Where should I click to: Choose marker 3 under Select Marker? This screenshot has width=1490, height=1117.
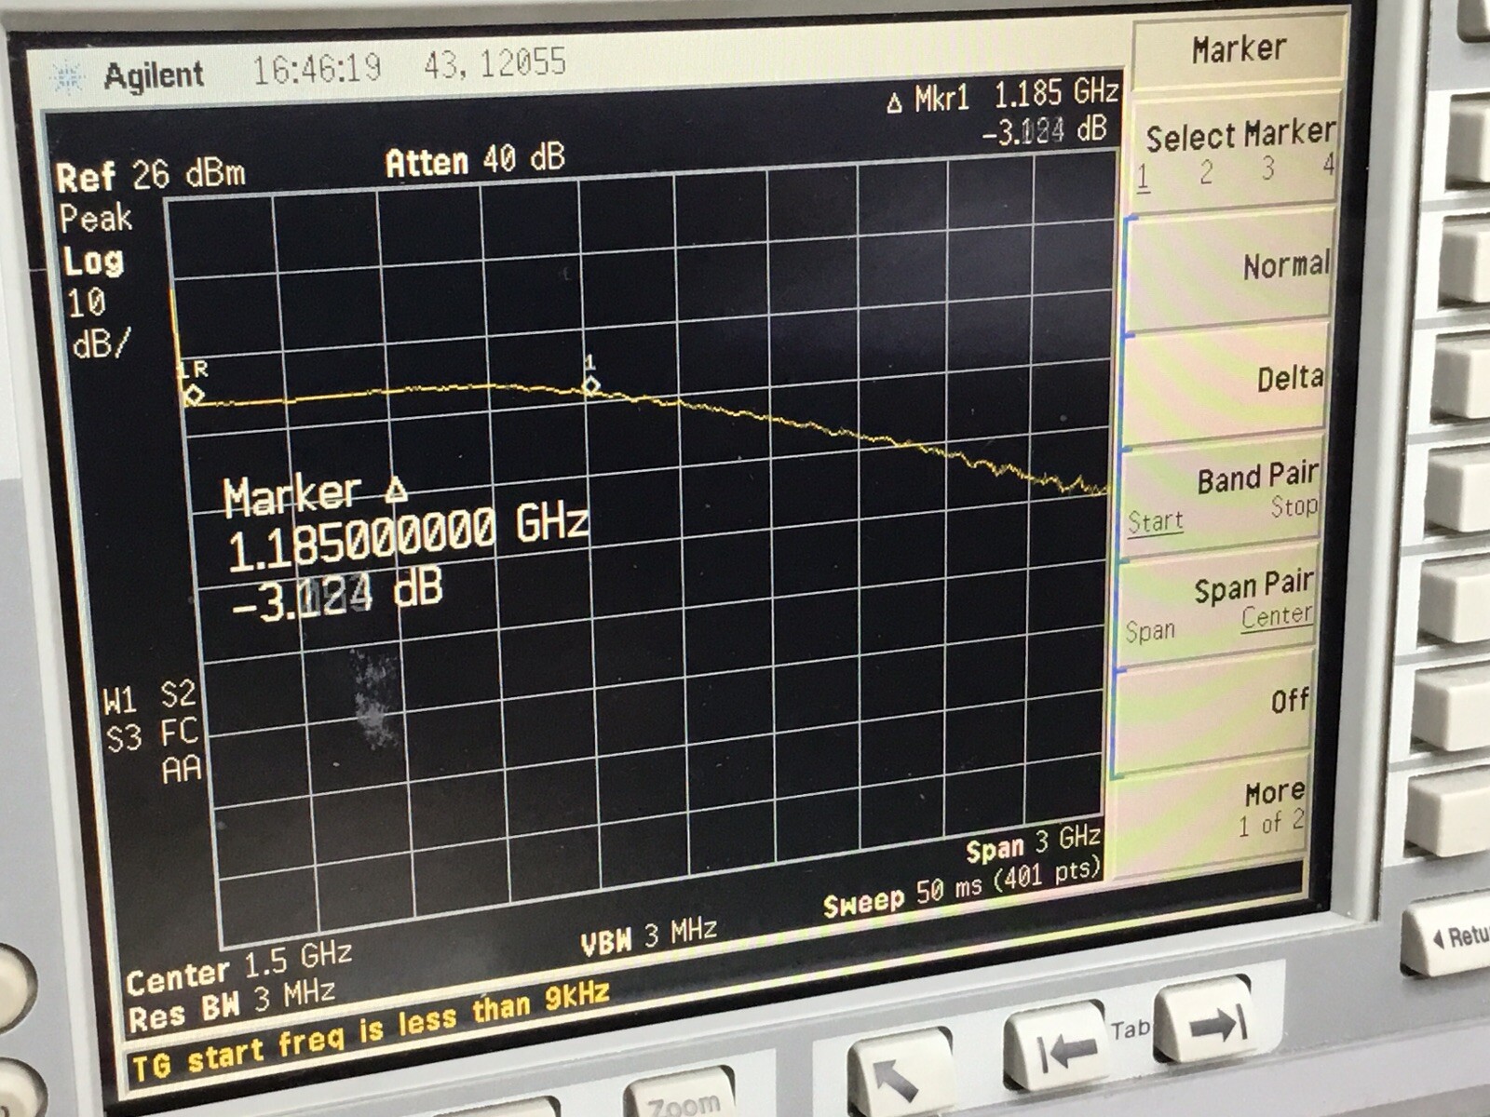1267,168
